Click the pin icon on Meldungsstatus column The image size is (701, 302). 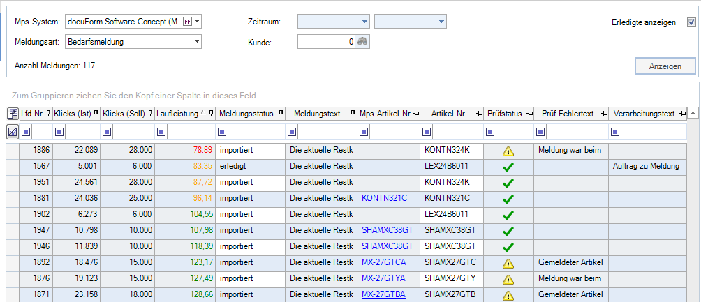point(281,113)
